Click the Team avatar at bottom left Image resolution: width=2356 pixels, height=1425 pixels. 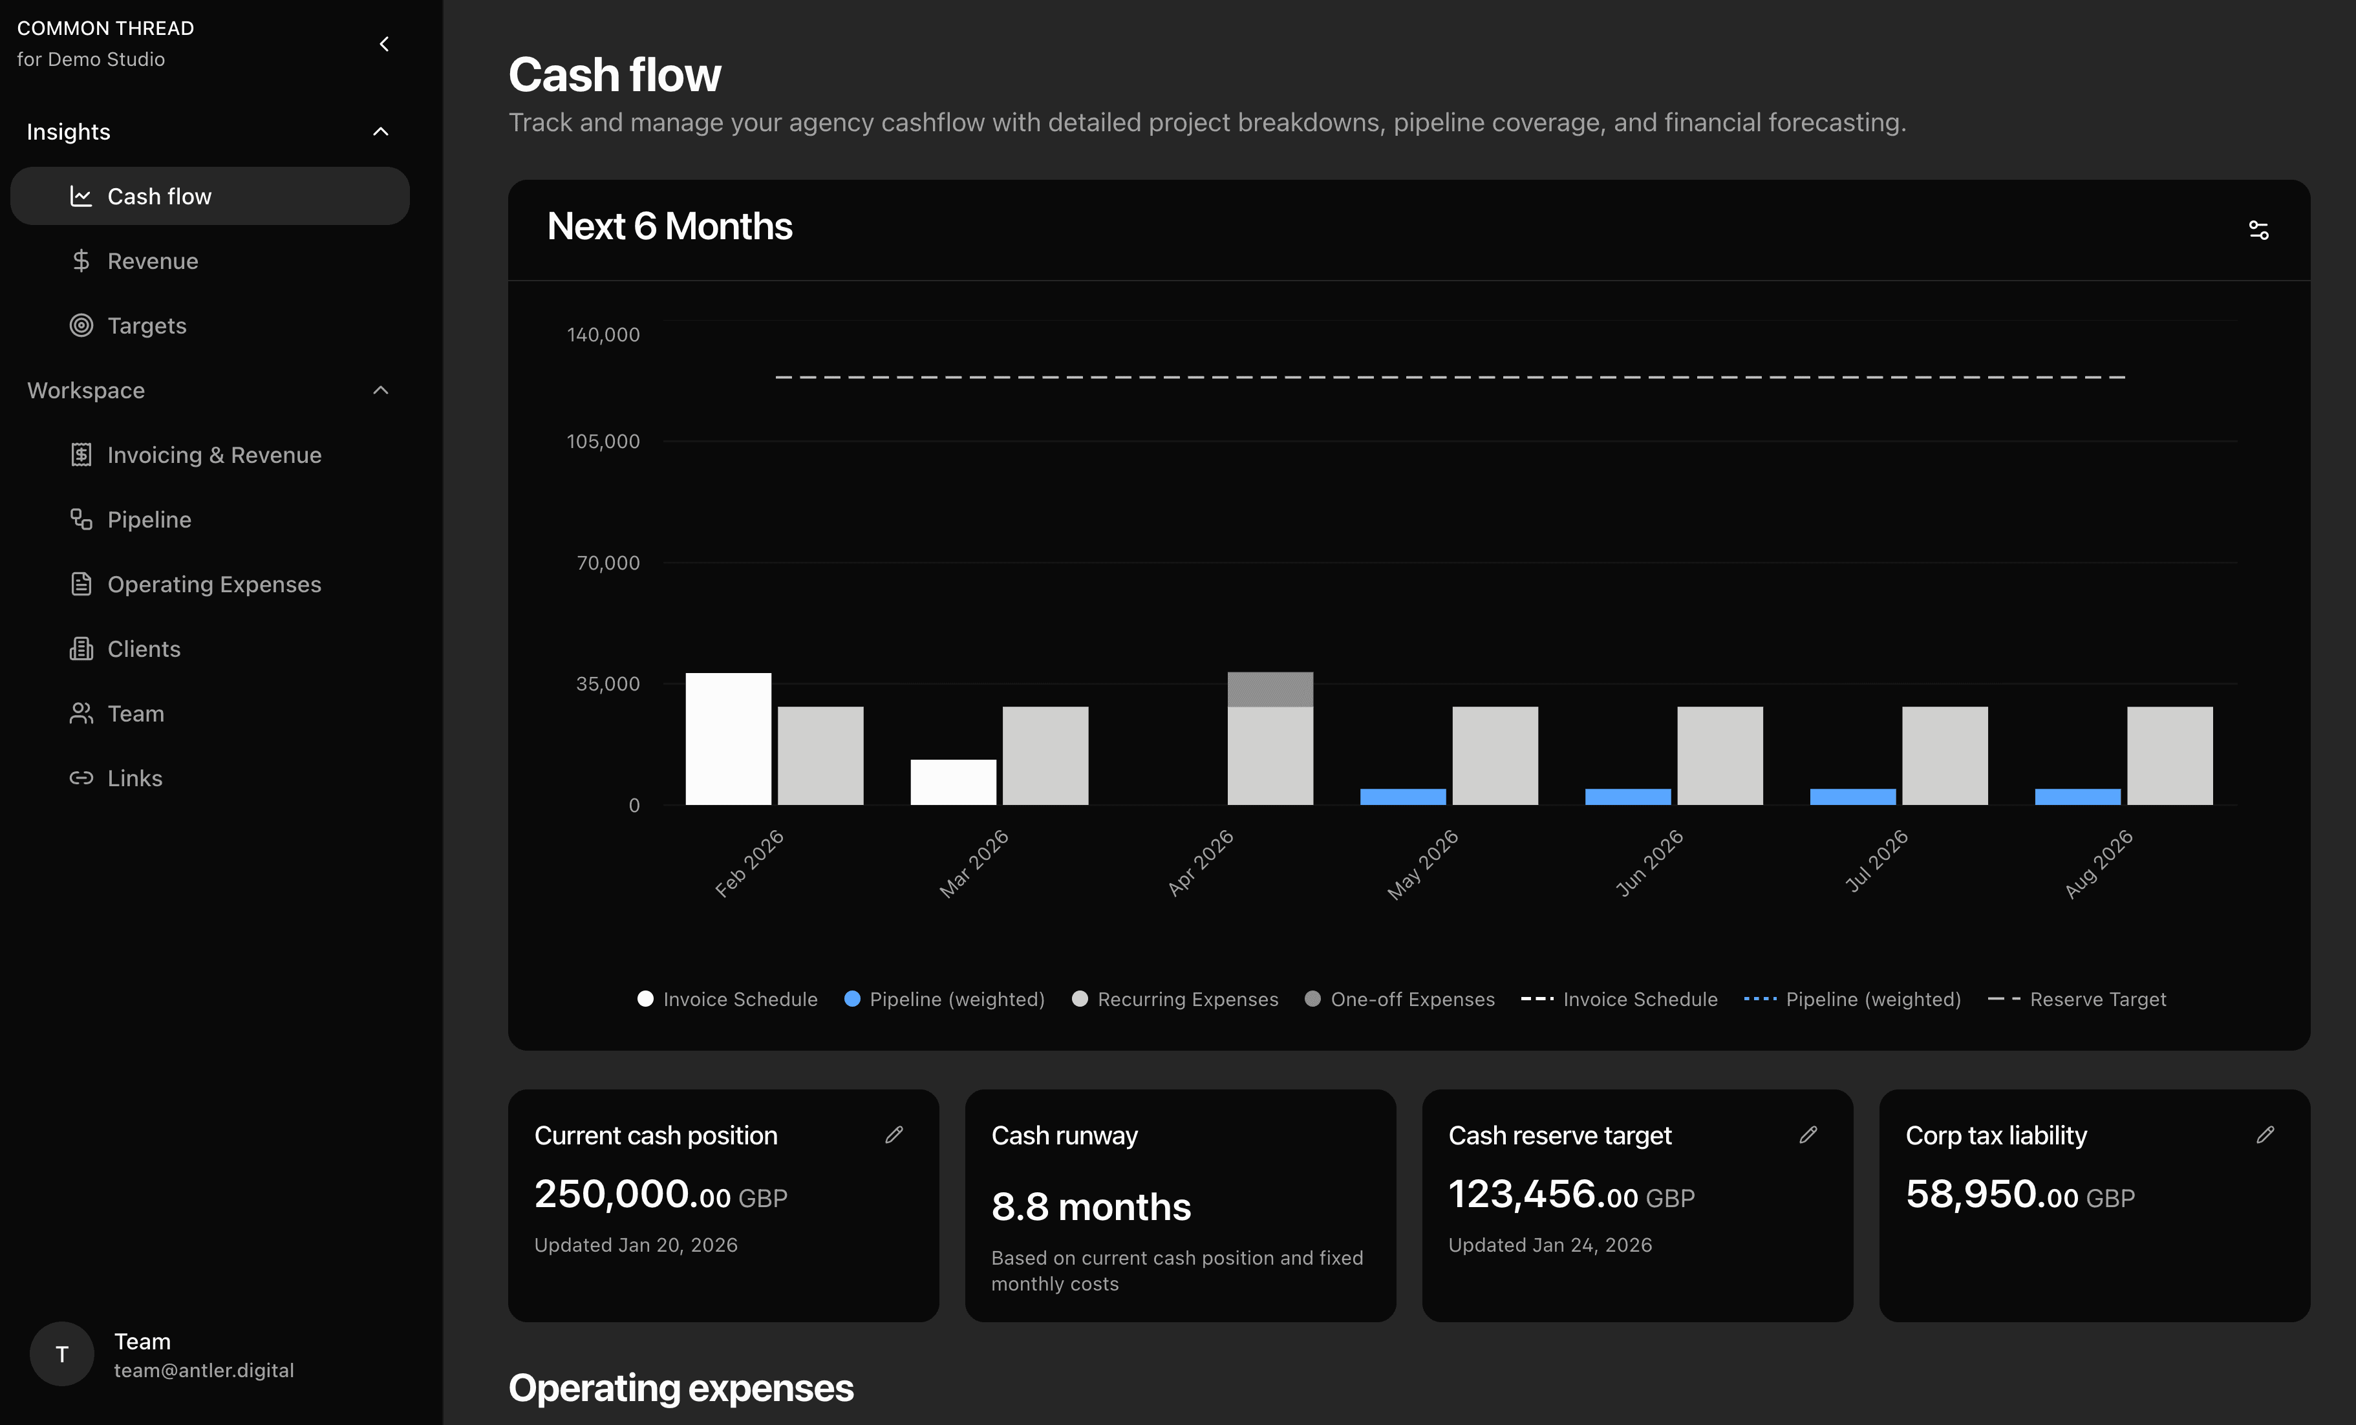(61, 1355)
